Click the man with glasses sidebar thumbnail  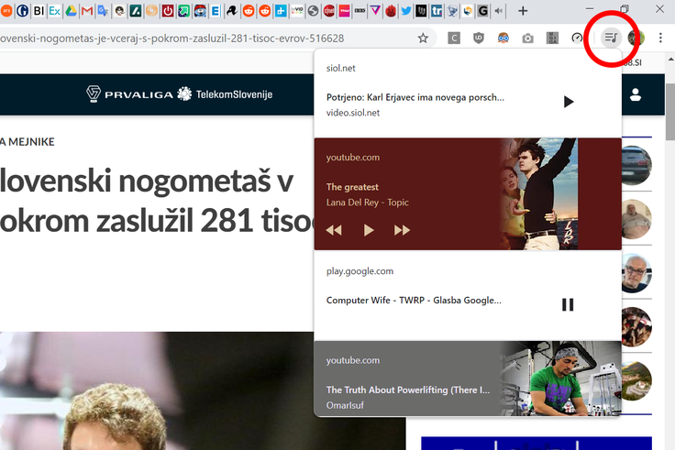[x=636, y=273]
